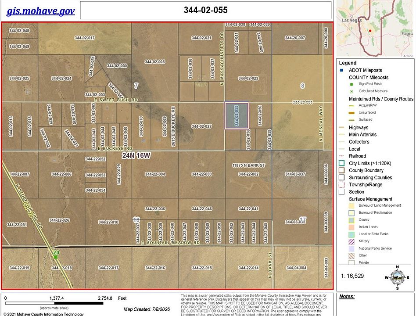Click the Highways legend line symbol

pos(341,128)
